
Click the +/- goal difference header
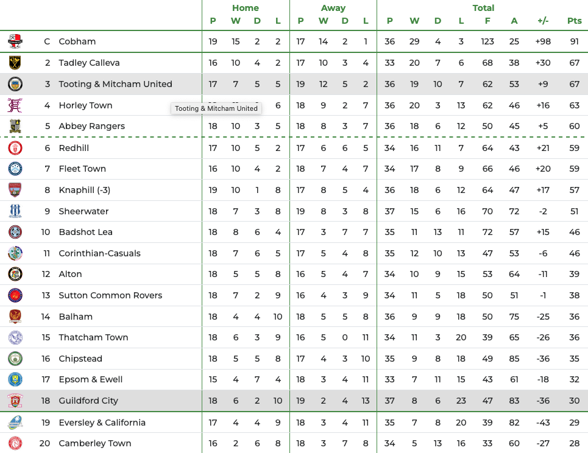pos(543,21)
